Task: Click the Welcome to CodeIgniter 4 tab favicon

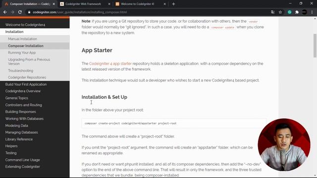Action: click(x=117, y=4)
